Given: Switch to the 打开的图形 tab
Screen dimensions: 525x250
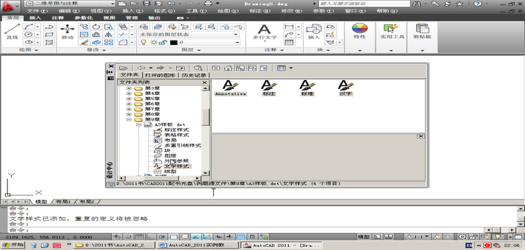Looking at the screenshot, I should tap(161, 75).
